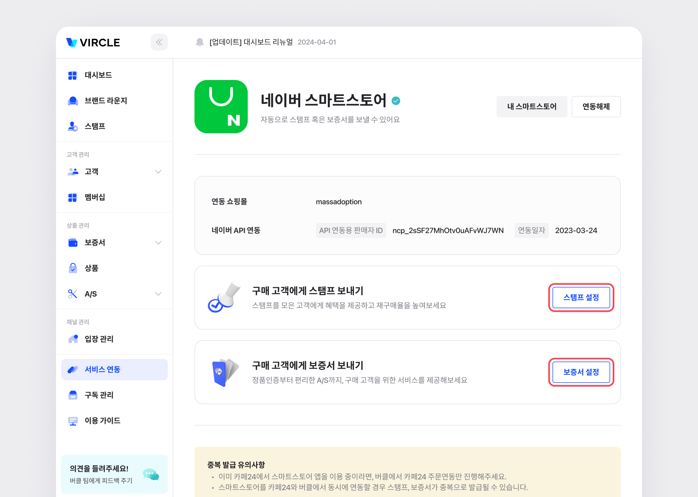Click the notification bell icon
This screenshot has height=497, width=698.
[200, 42]
